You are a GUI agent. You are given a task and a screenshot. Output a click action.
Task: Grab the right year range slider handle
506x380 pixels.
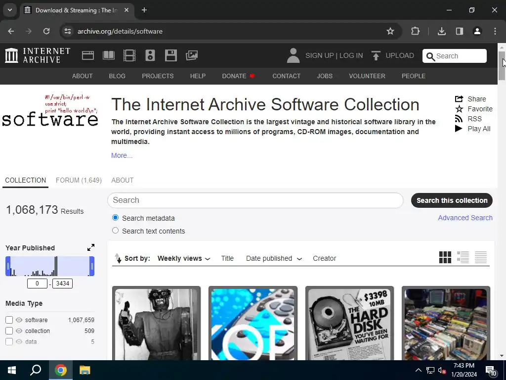(x=92, y=266)
